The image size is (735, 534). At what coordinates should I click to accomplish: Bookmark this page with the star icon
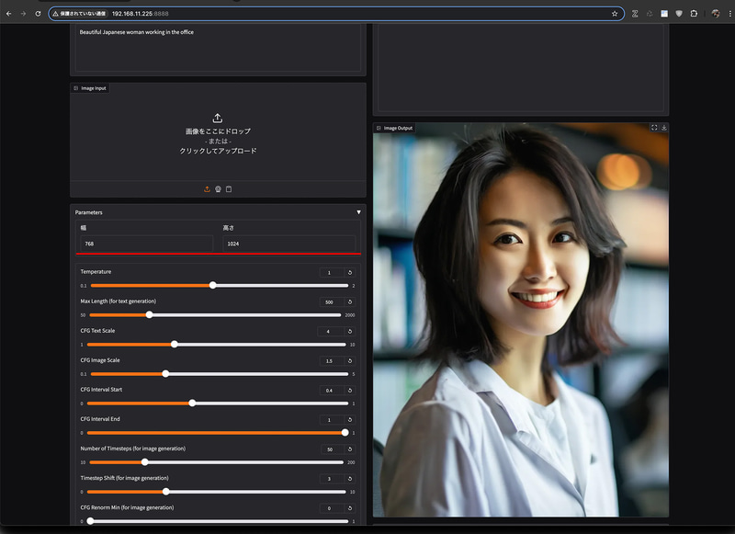point(615,14)
